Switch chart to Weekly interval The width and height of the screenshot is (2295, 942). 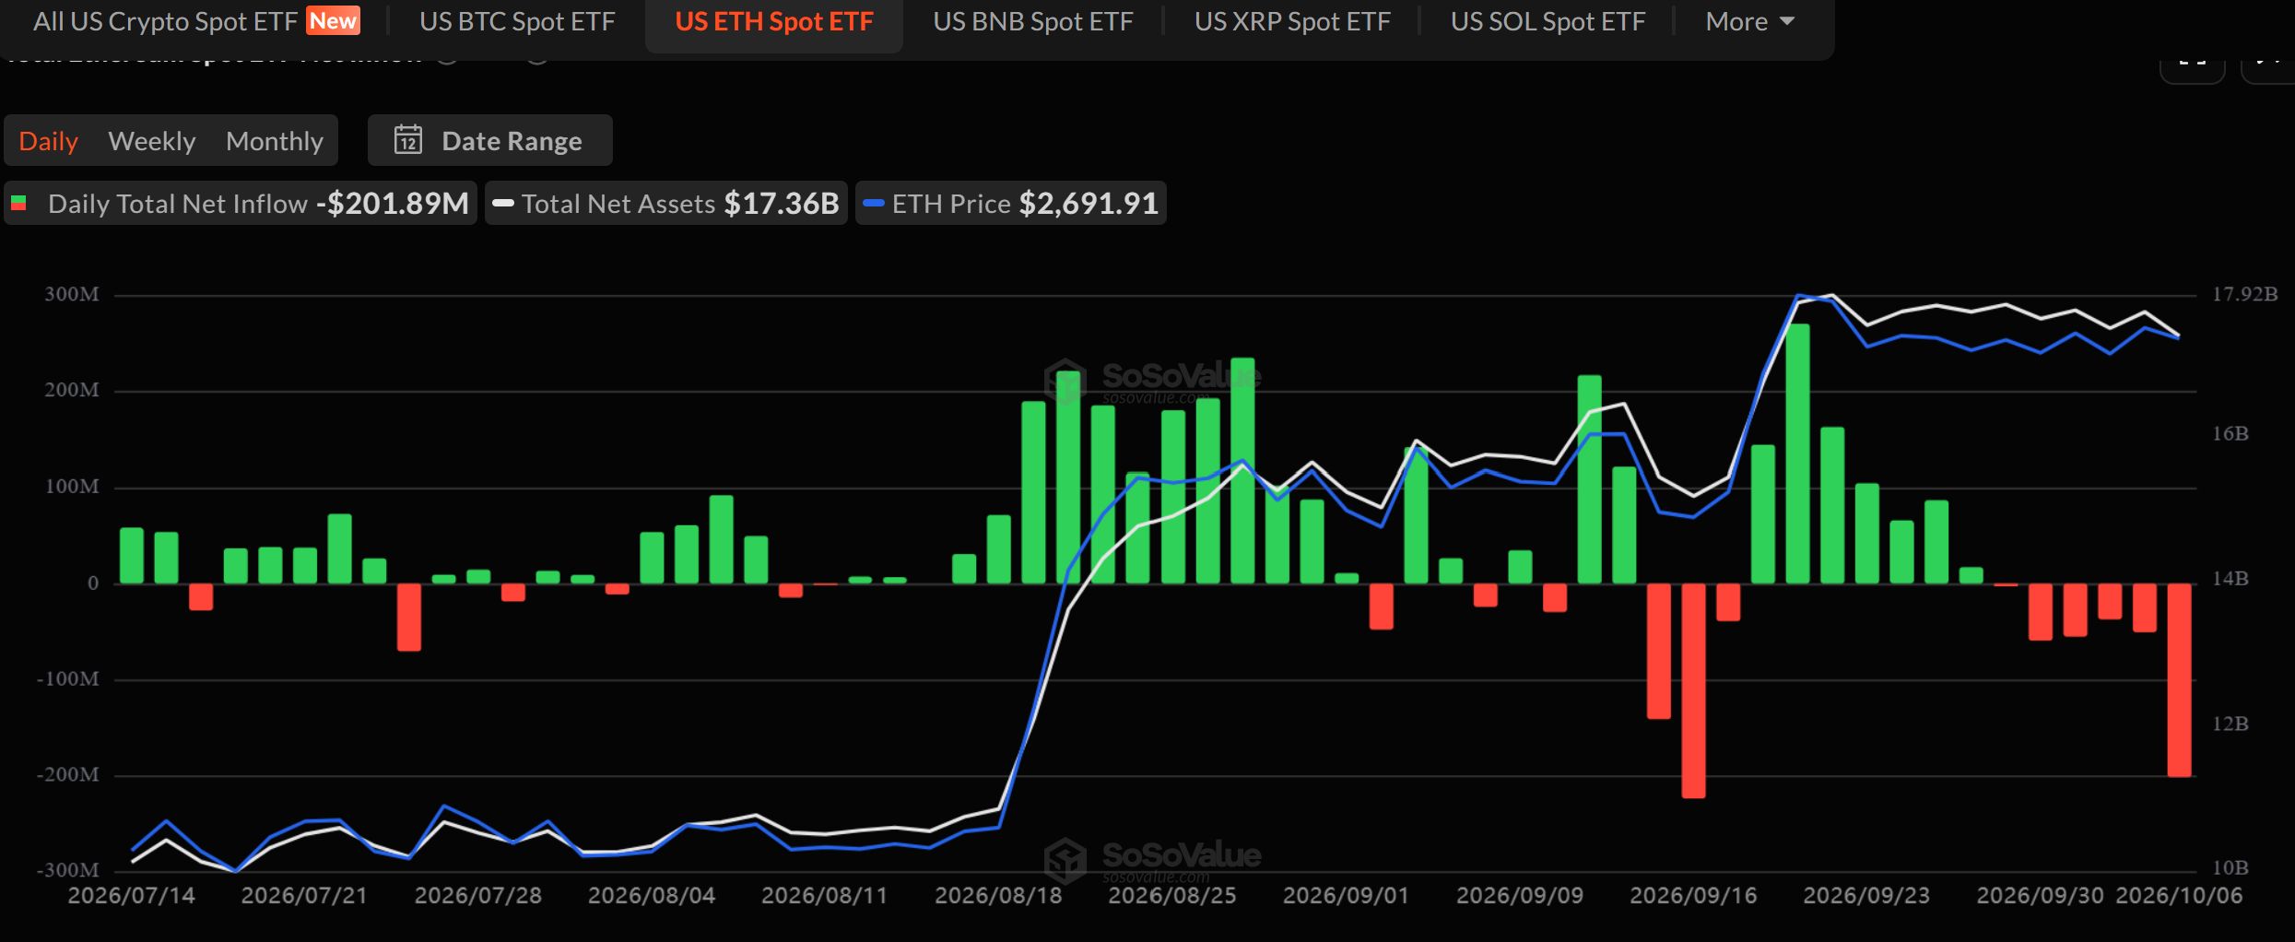(152, 141)
